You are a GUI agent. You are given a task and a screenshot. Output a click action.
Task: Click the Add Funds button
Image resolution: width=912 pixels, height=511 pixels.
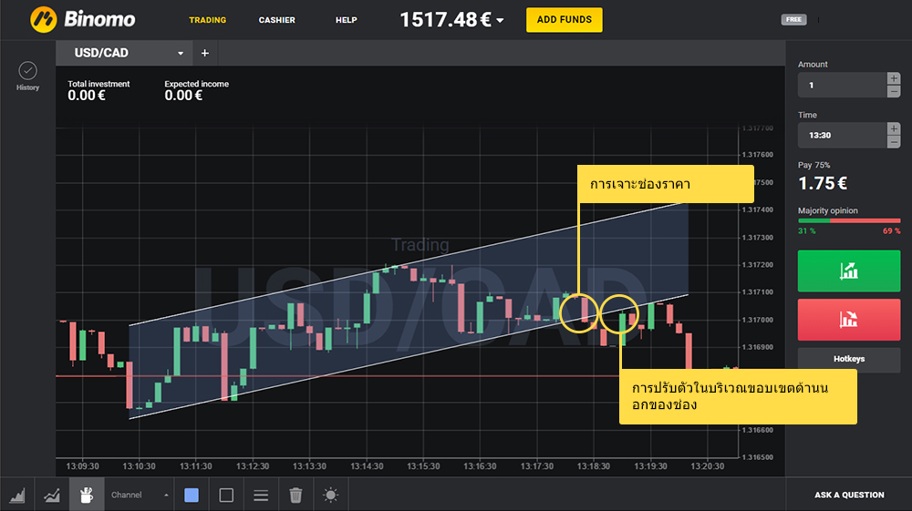tap(564, 20)
